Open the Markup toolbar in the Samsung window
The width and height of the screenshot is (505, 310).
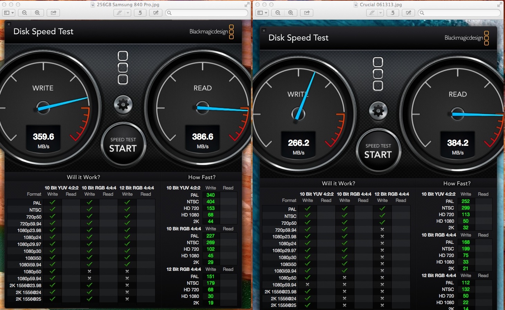click(x=155, y=12)
